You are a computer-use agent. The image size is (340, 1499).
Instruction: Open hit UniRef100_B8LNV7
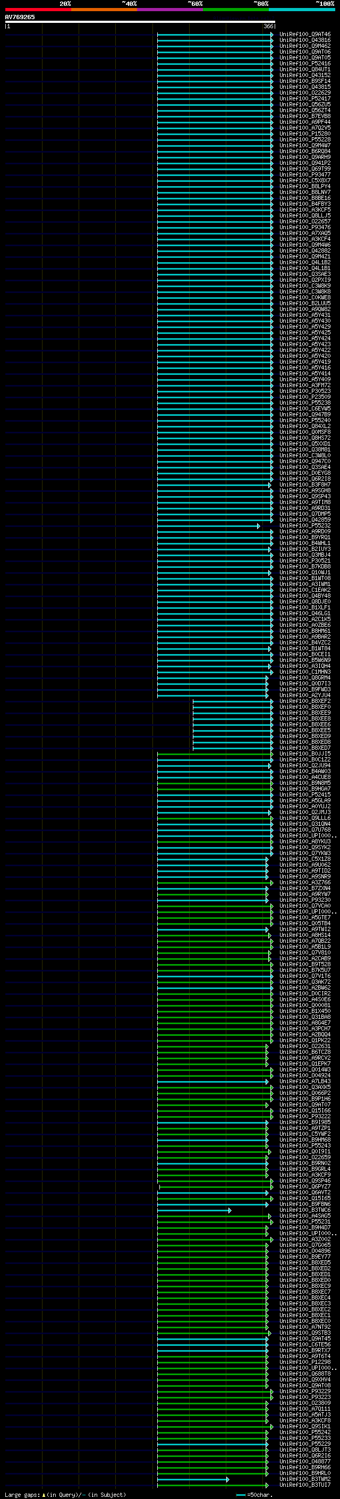[x=305, y=192]
